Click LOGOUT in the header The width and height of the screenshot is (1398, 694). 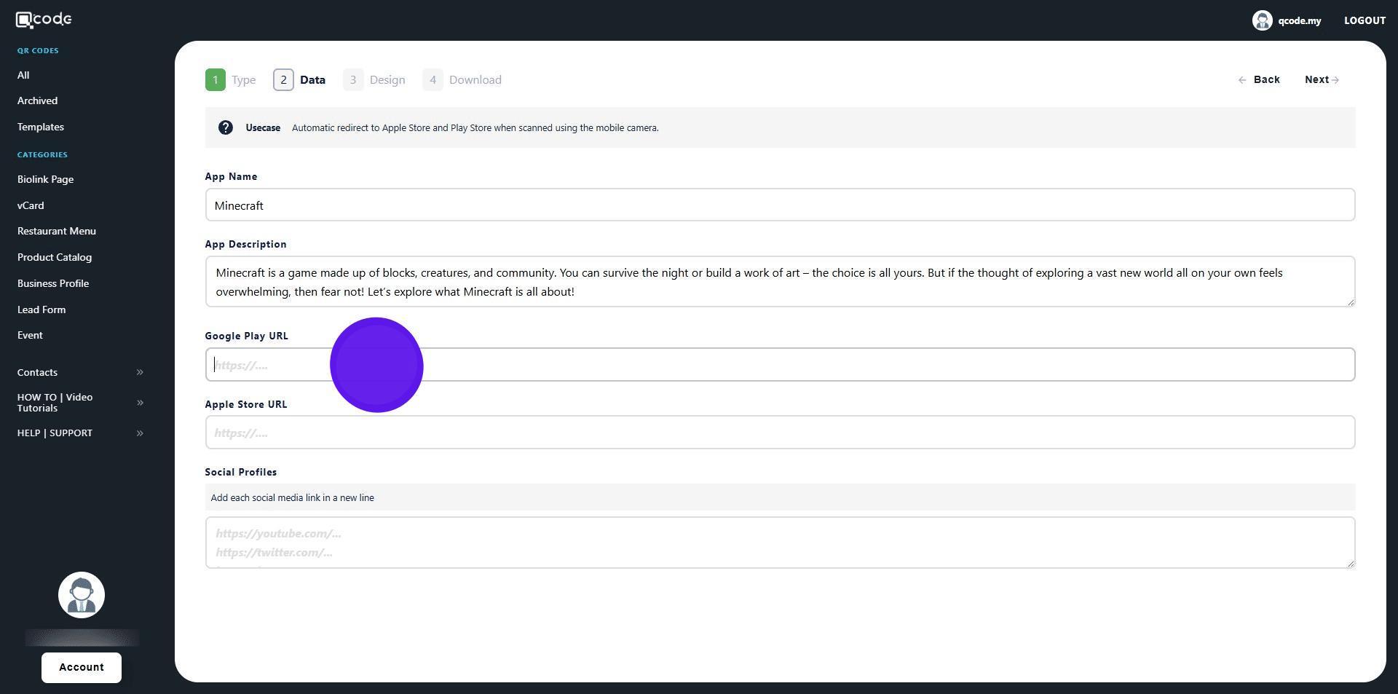point(1365,20)
